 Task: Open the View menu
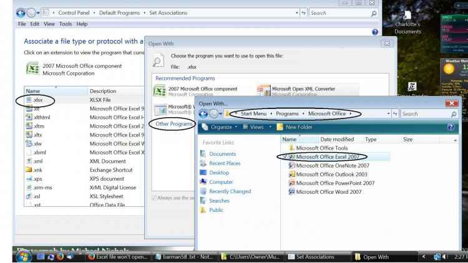[49, 24]
